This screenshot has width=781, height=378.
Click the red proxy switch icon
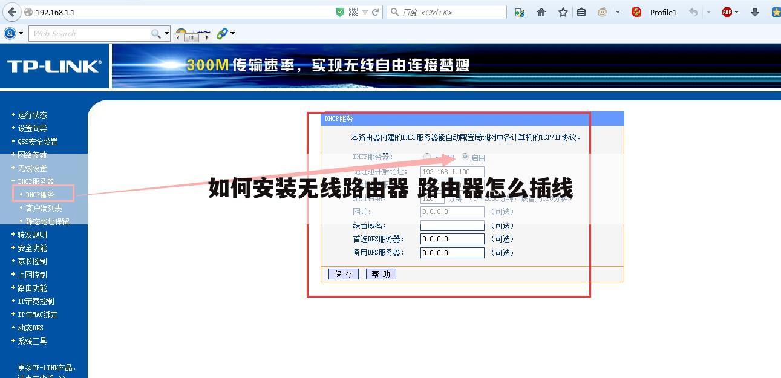point(636,12)
